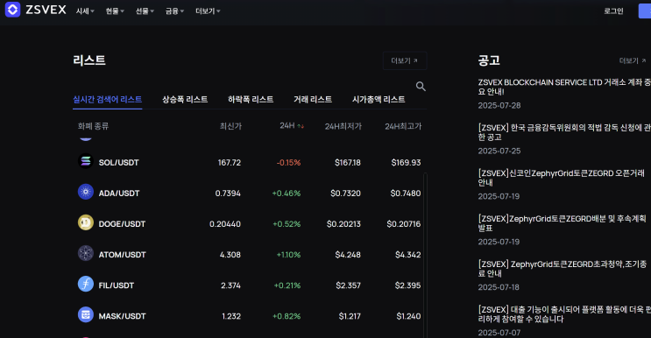Expand the 현물 menu dropdown

click(x=115, y=11)
